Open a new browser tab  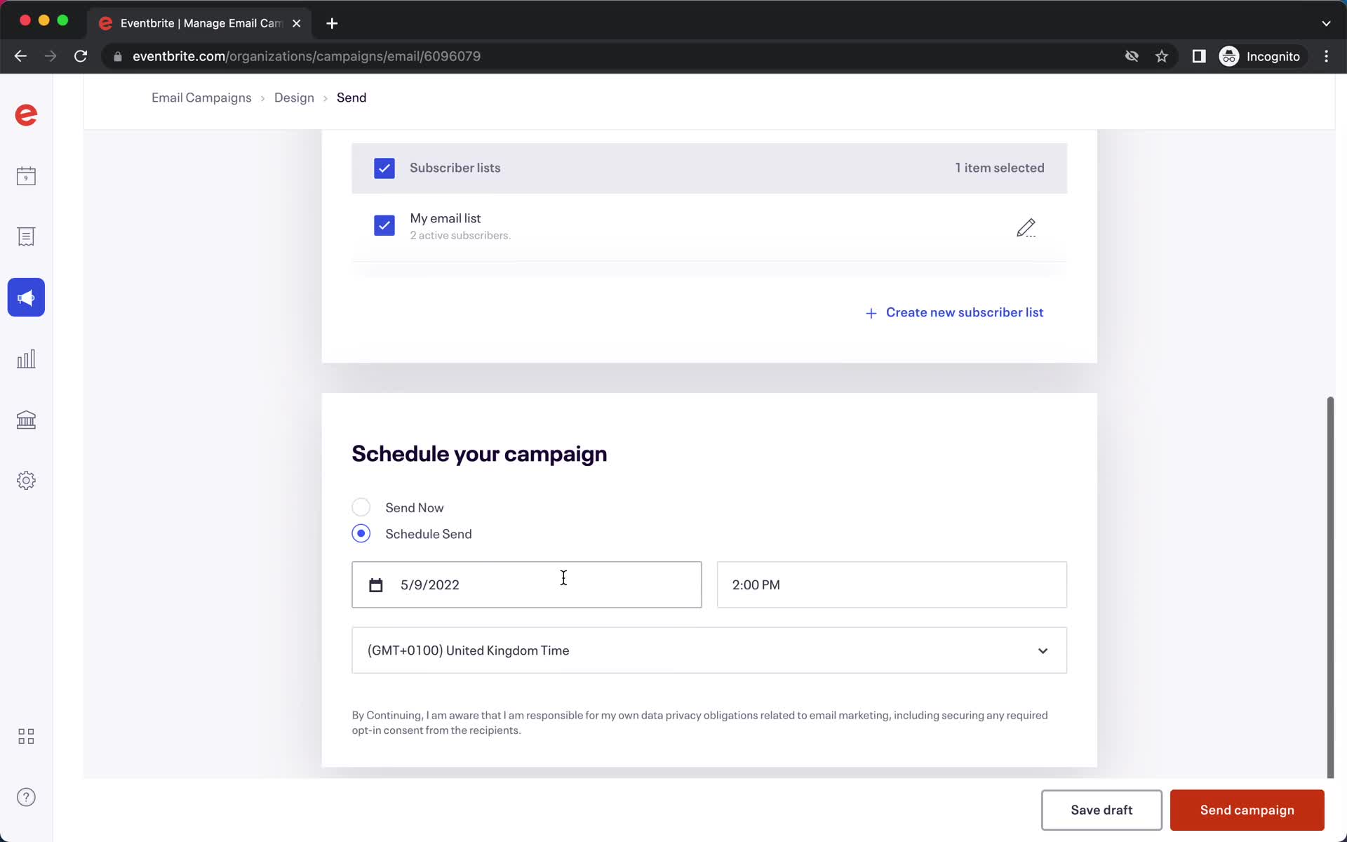pos(332,23)
